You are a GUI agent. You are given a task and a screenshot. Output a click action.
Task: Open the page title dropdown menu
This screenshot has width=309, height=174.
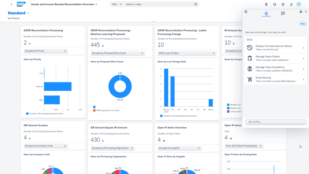96,4
